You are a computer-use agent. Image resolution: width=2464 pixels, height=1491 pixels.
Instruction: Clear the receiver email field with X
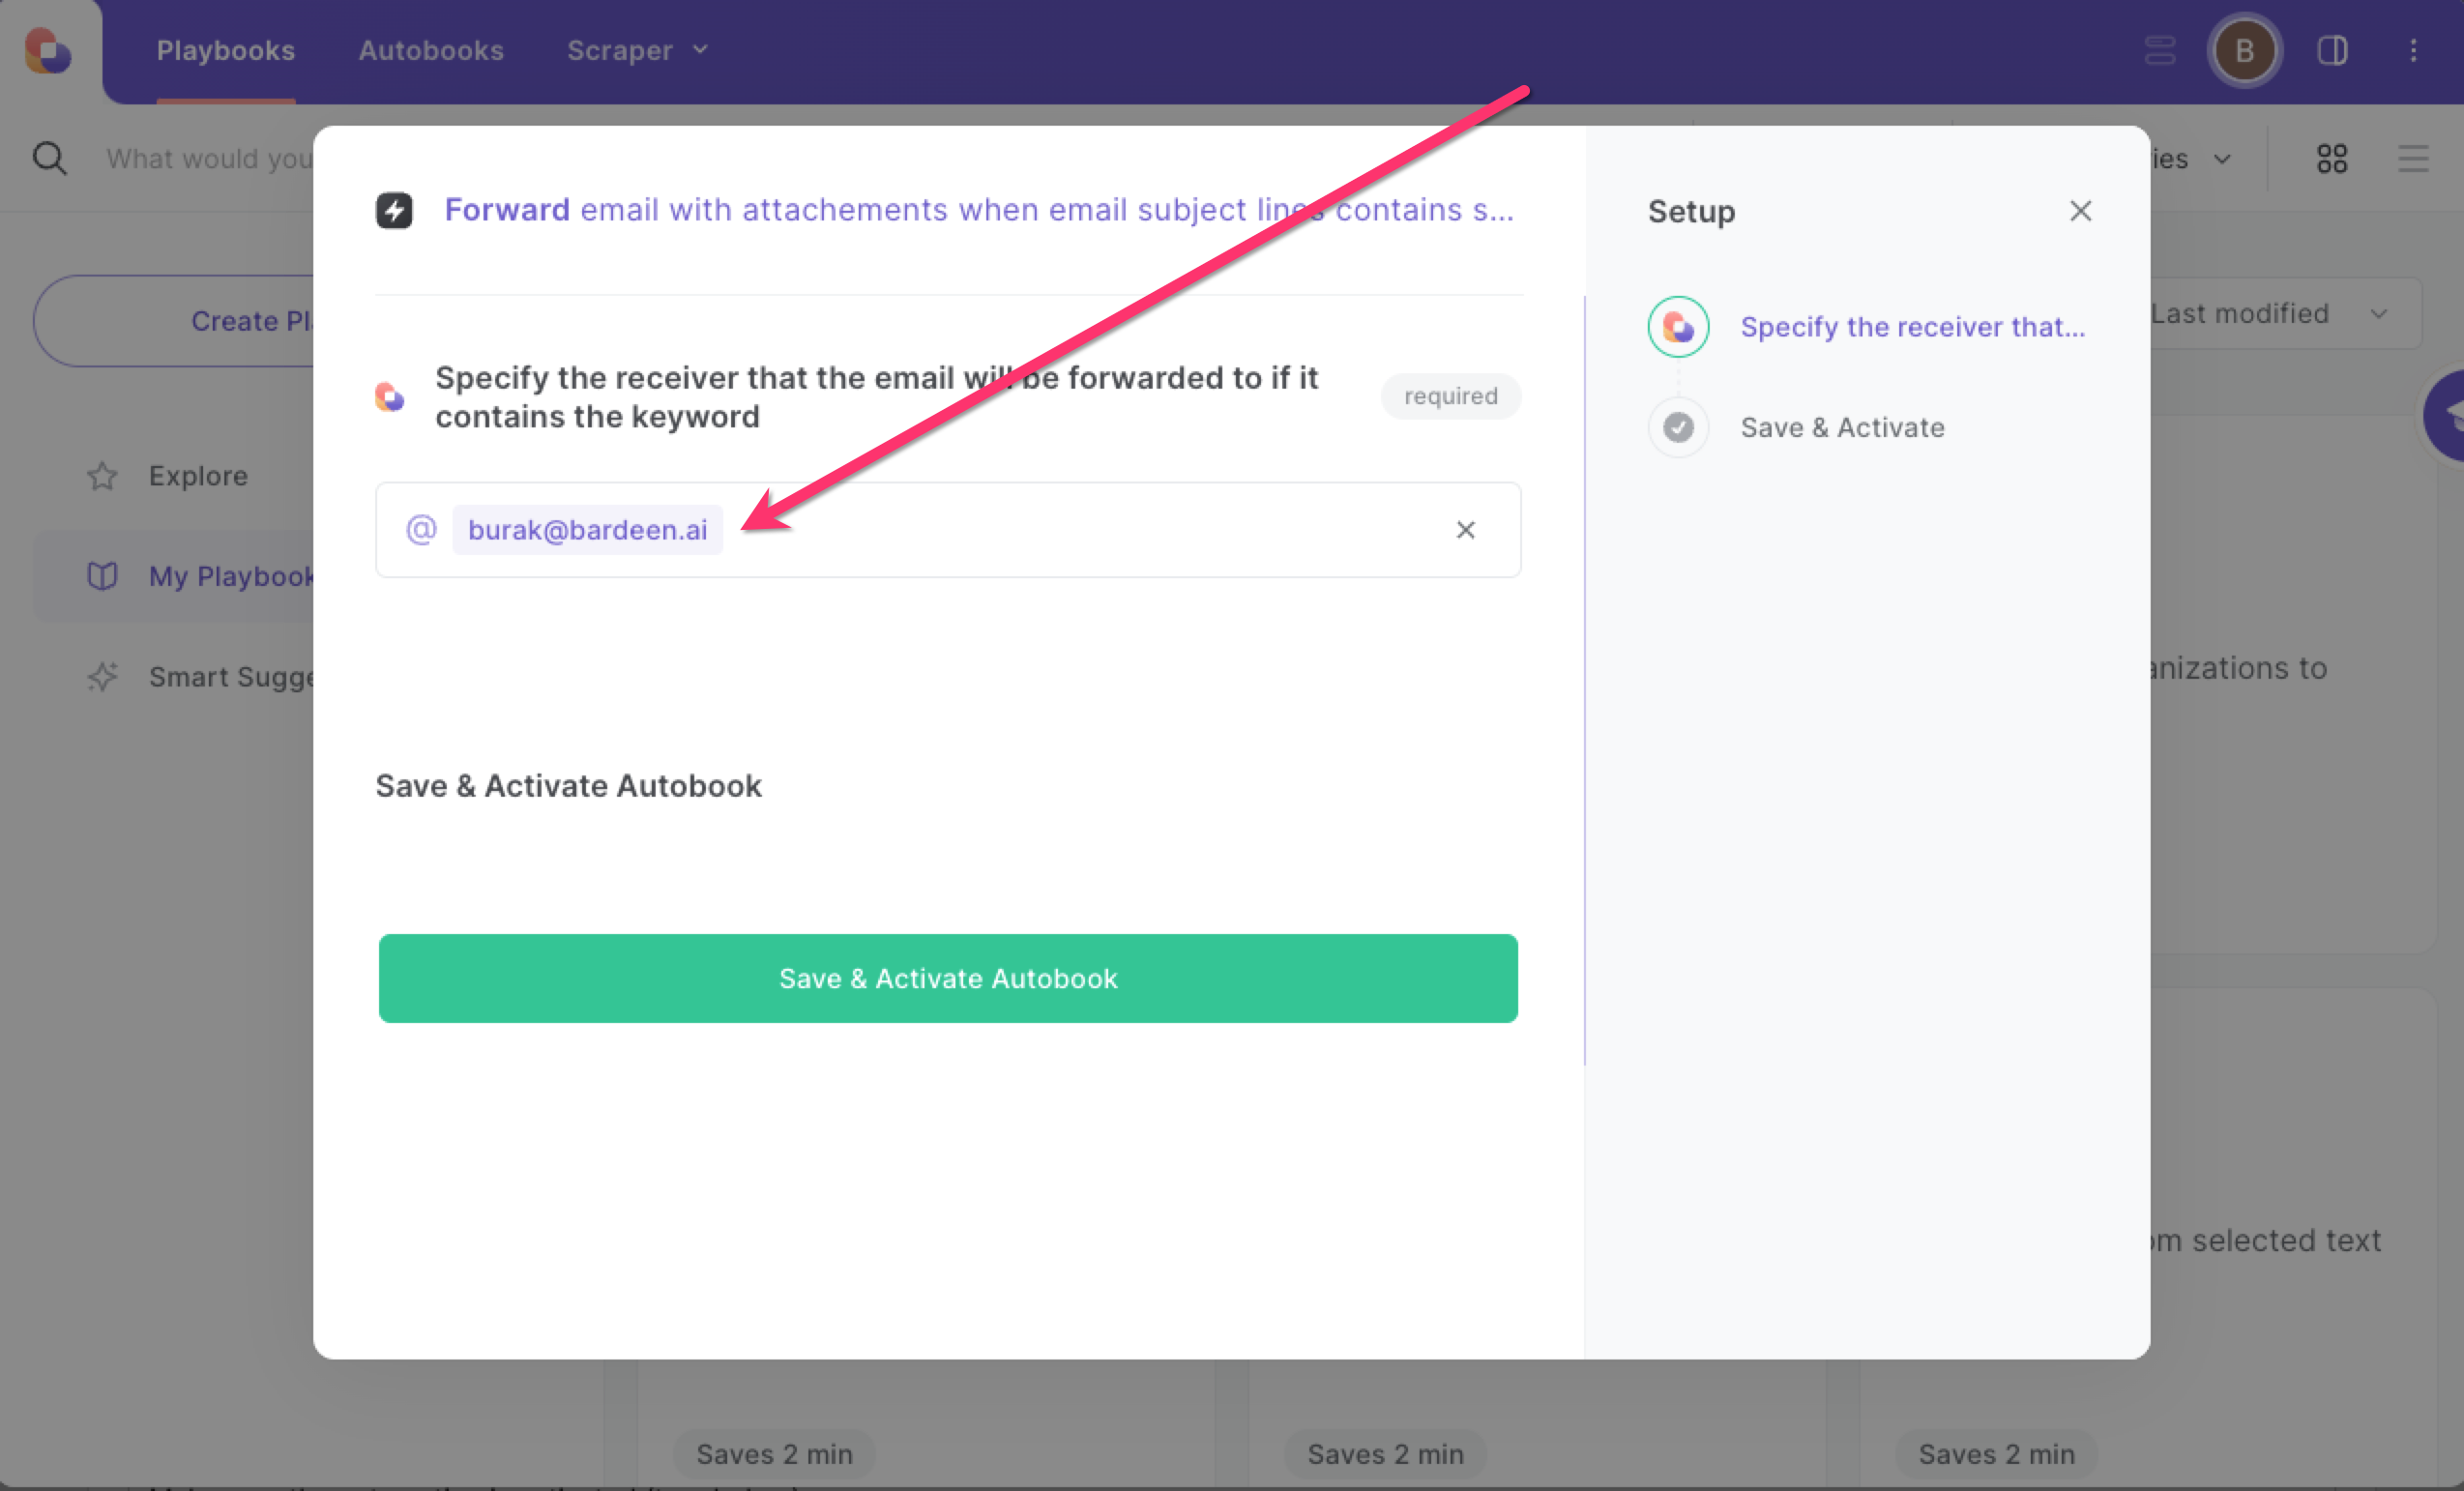(1466, 530)
